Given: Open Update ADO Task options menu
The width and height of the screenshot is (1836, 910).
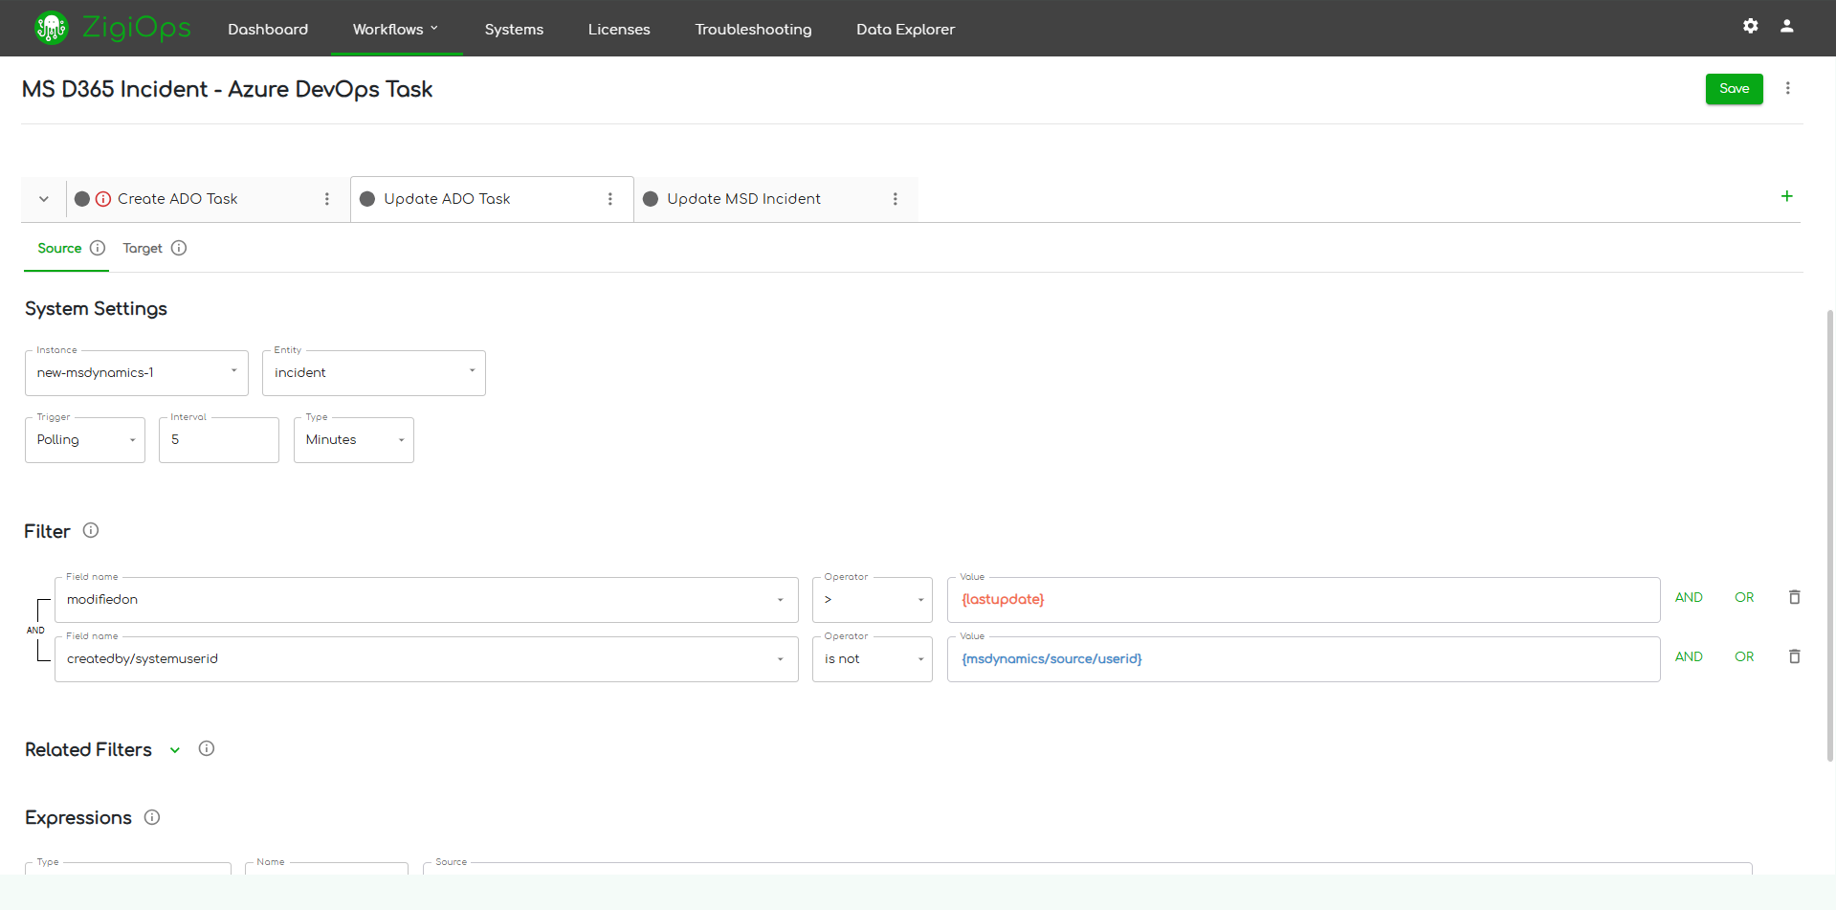Looking at the screenshot, I should click(610, 199).
